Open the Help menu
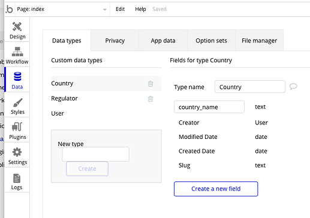Screen dimensions: 310x218 (140, 9)
